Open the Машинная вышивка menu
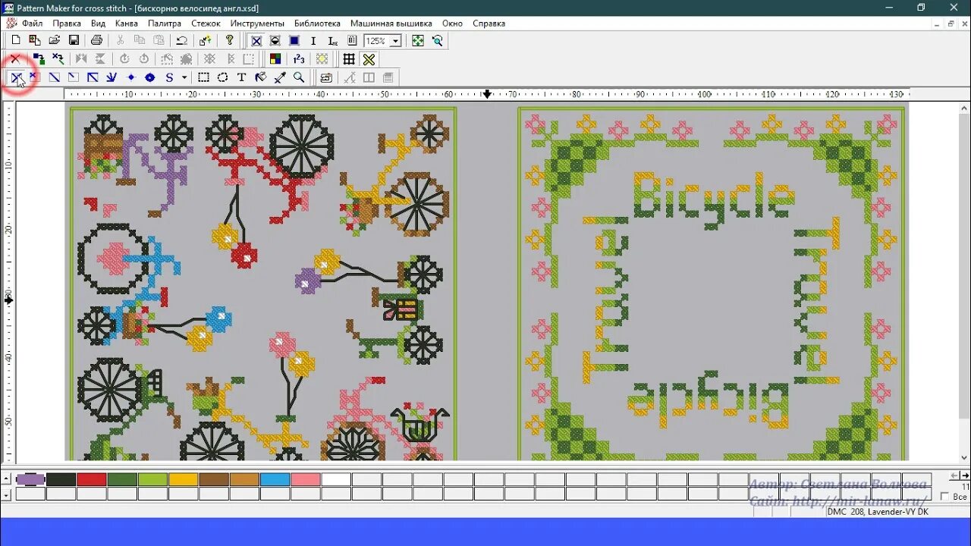Viewport: 971px width, 546px height. coord(391,24)
